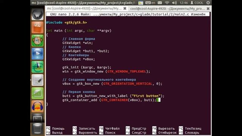This screenshot has width=242, height=136.
Task: Open the keyboard layout 'en' indicator
Action: pyautogui.click(x=150, y=3)
